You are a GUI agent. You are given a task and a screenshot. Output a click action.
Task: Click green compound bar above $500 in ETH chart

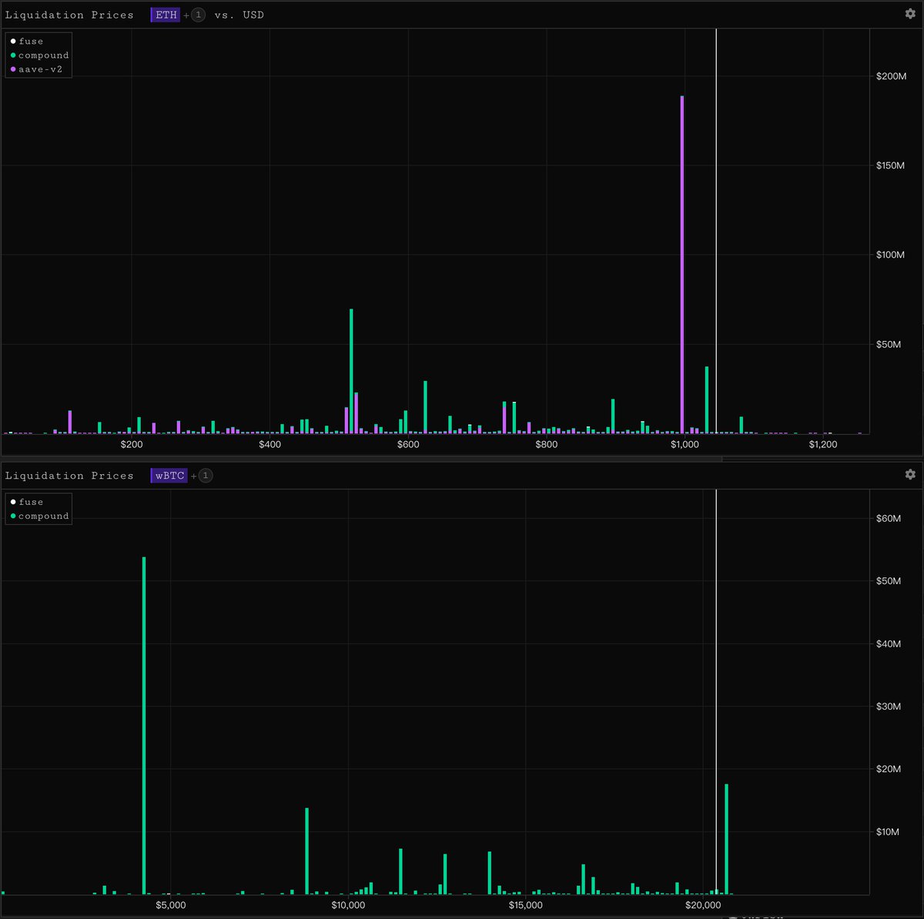click(x=351, y=371)
